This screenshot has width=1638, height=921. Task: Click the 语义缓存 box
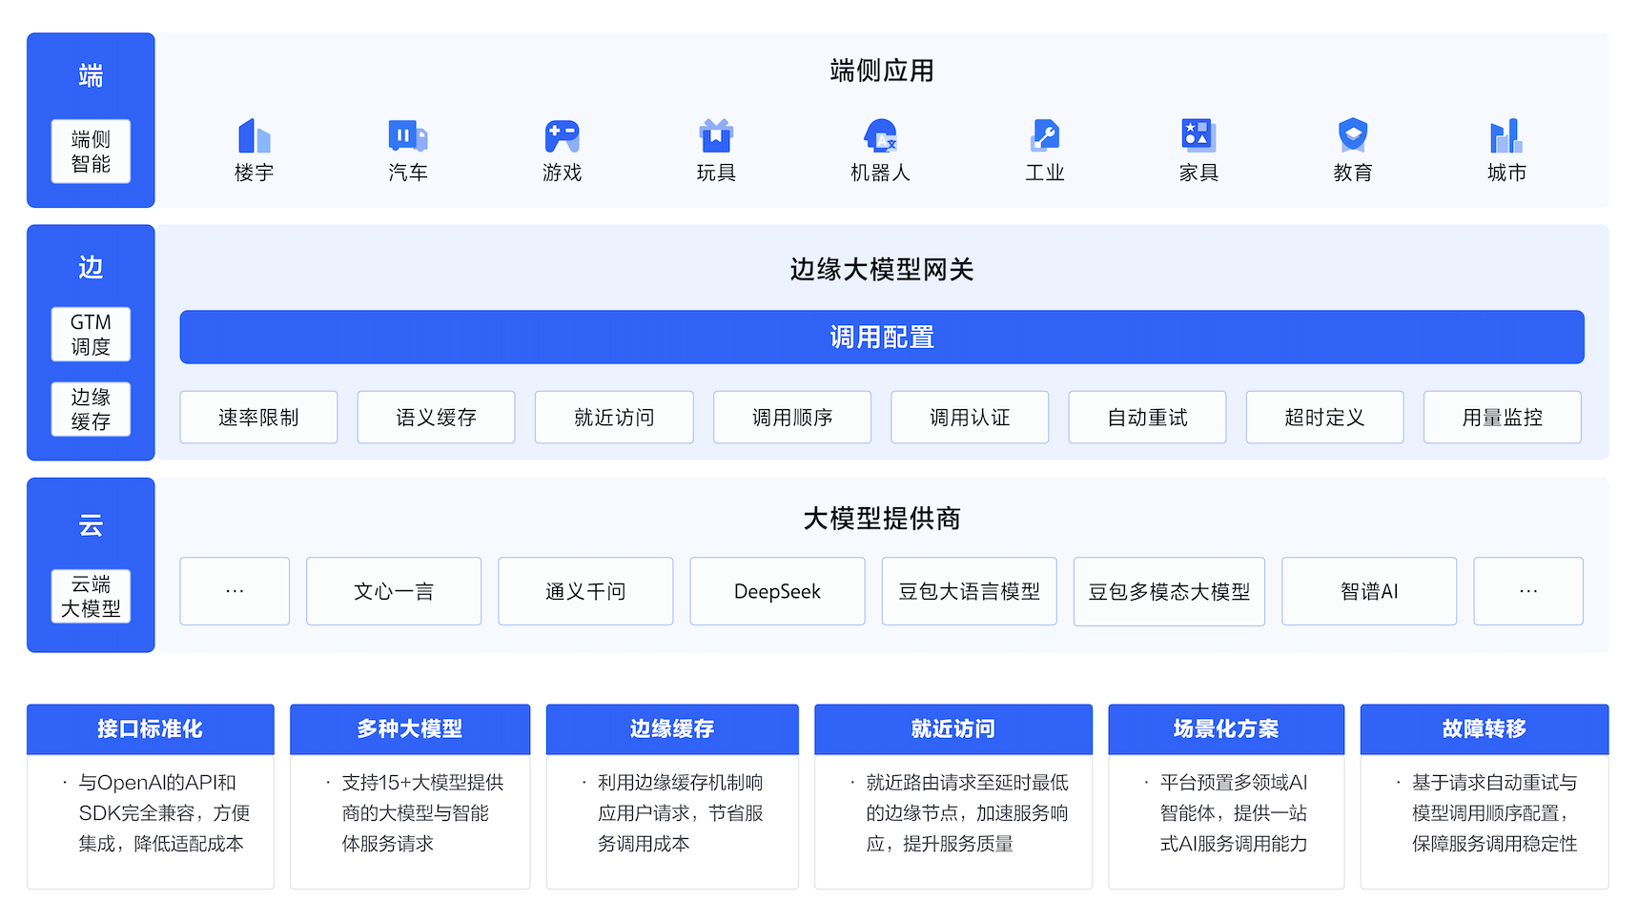(436, 418)
